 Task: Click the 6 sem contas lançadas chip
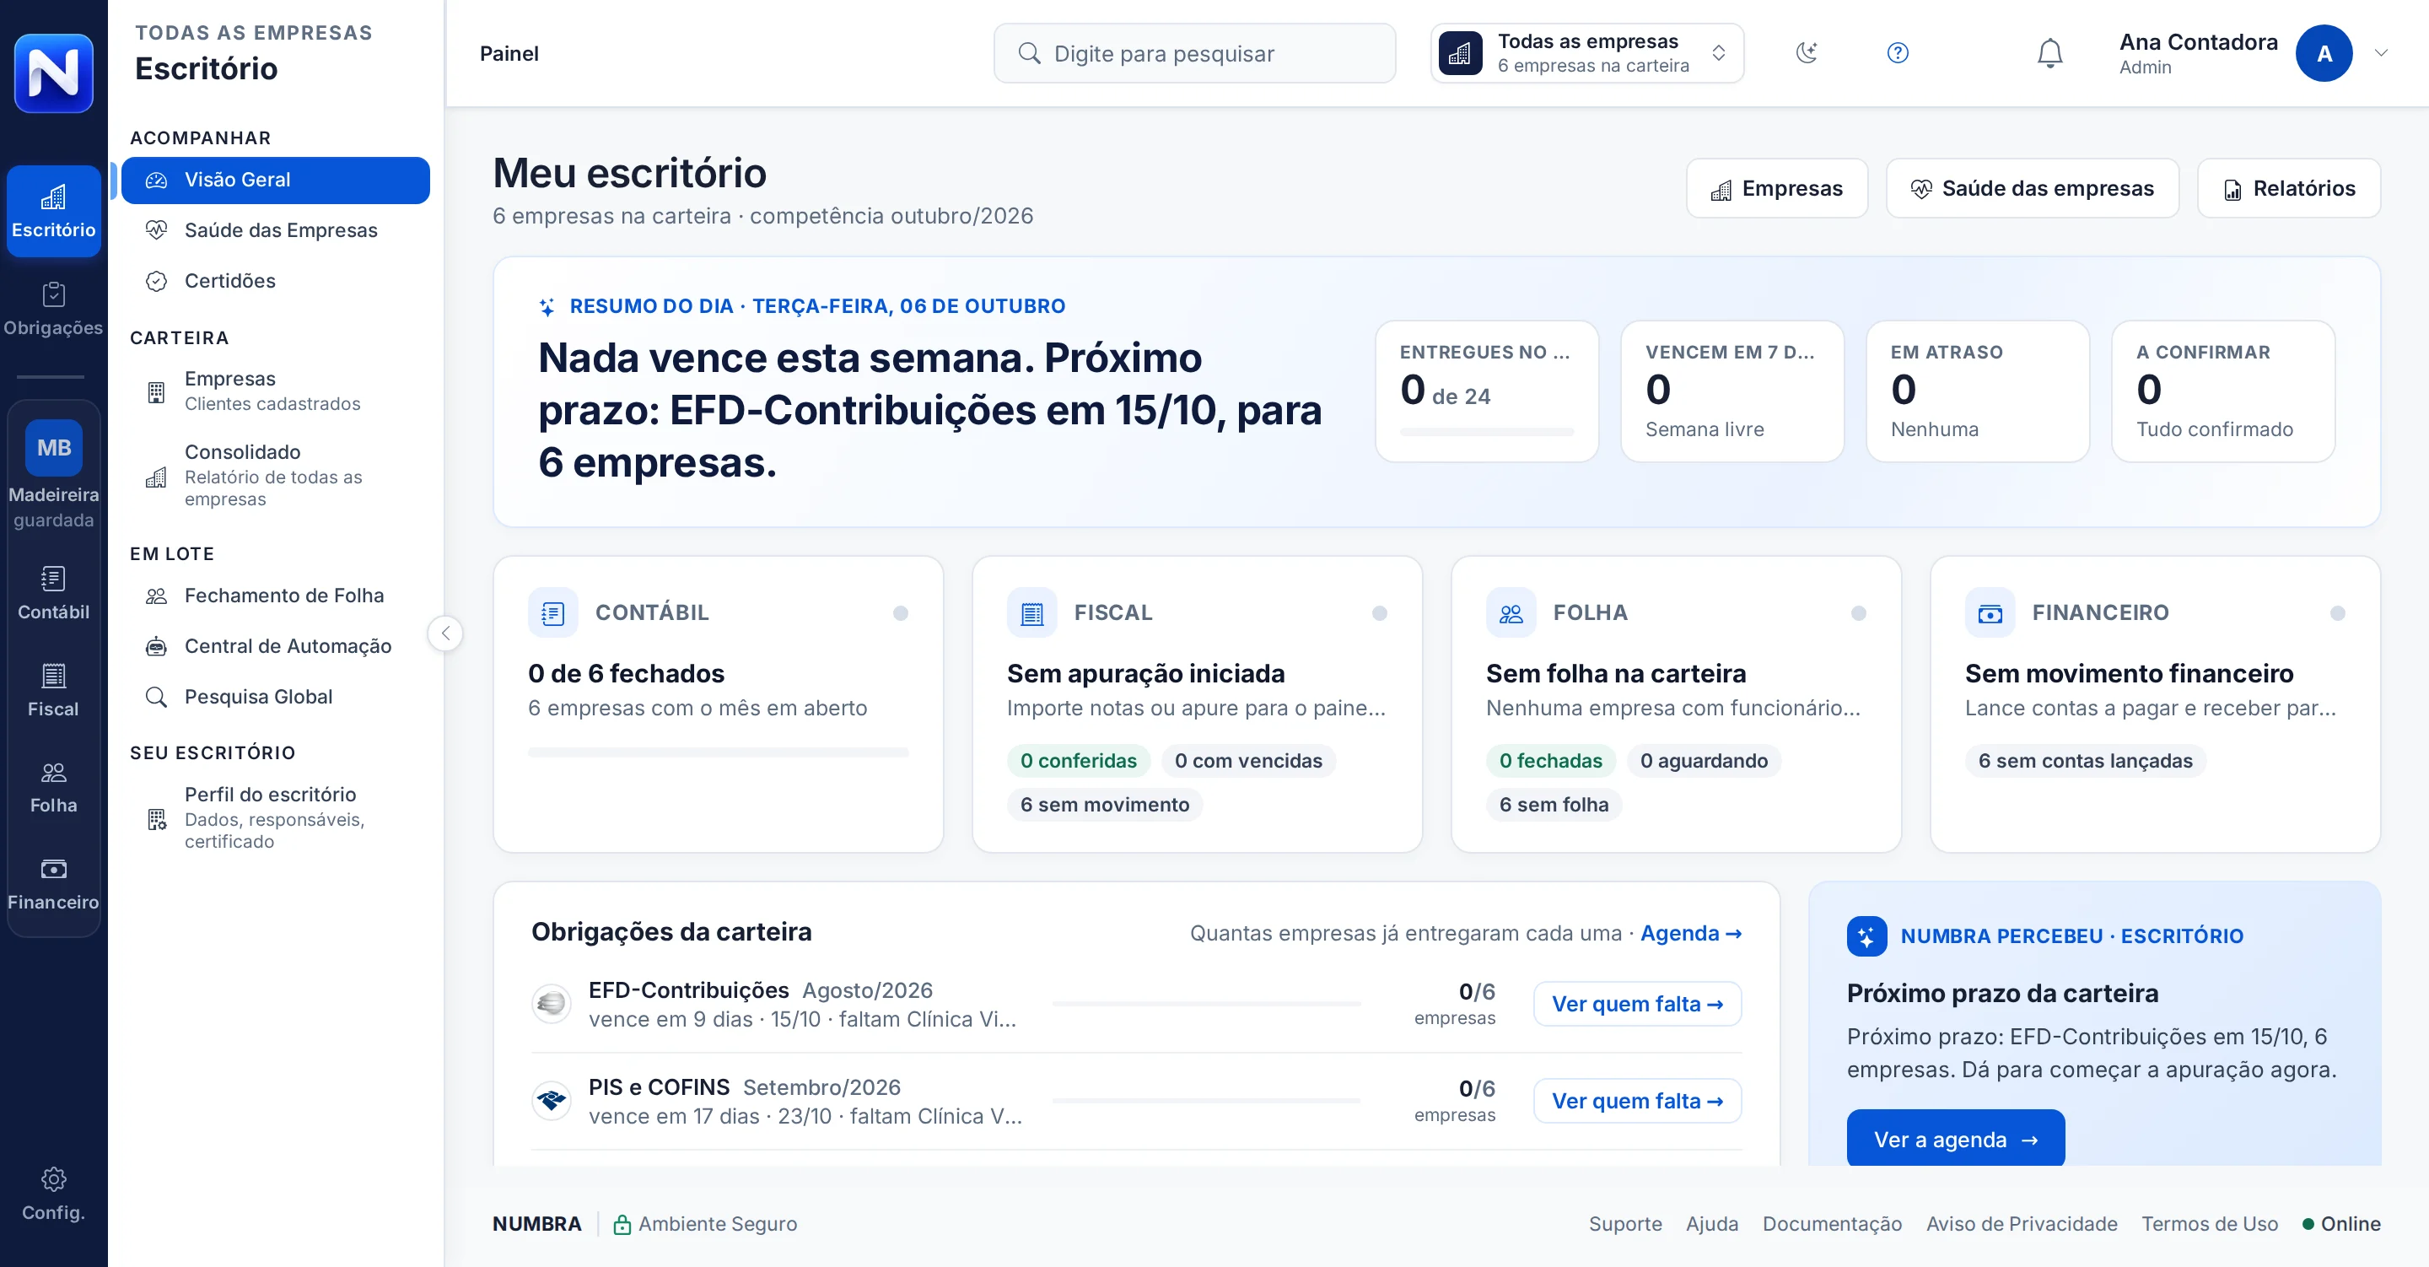tap(2085, 760)
